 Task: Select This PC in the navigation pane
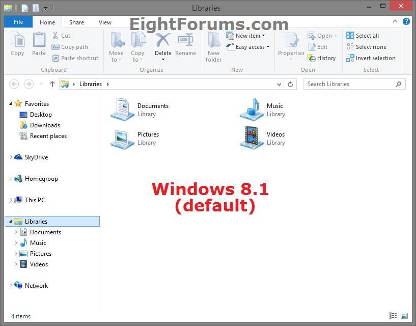pos(30,200)
